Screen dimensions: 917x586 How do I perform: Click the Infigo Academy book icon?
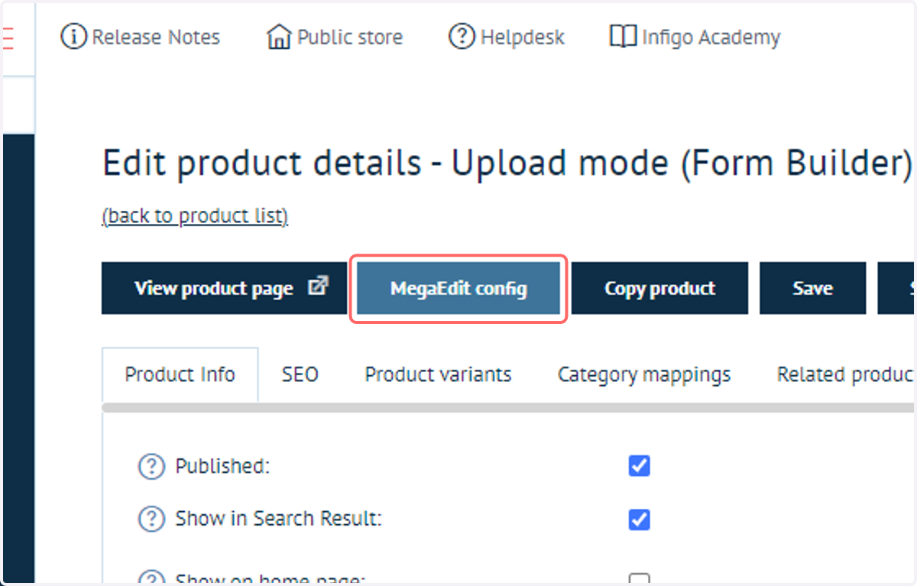tap(623, 36)
